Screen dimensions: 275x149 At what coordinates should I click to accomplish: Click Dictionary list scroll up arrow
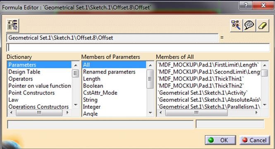click(76, 65)
